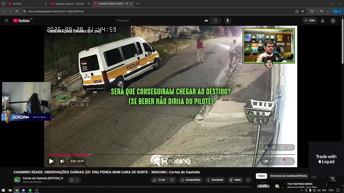Select the CASIMIRO REAGE browser tab
Viewport: 344px width, 193px height.
pyautogui.click(x=111, y=4)
